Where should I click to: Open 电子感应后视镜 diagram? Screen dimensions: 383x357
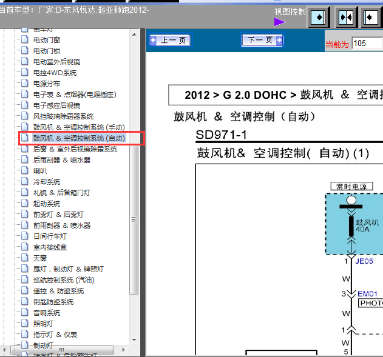tap(56, 105)
